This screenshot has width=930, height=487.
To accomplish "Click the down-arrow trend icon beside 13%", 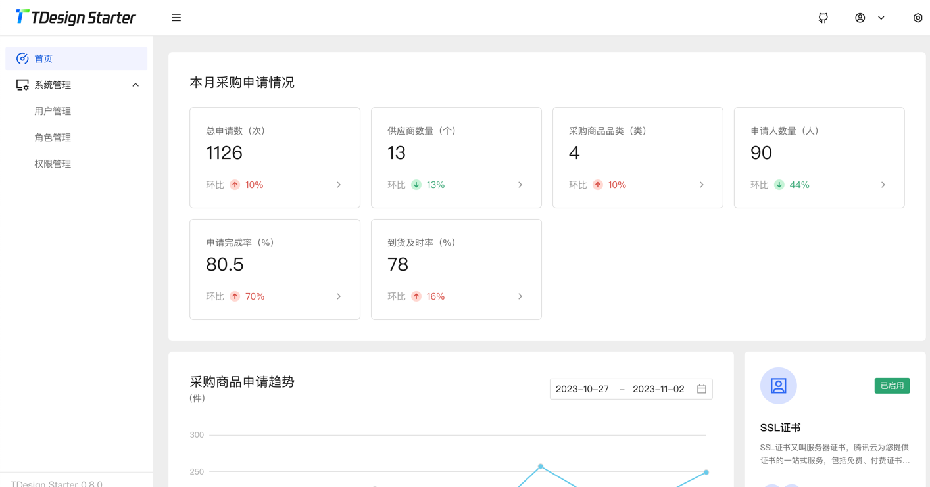I will click(x=416, y=185).
